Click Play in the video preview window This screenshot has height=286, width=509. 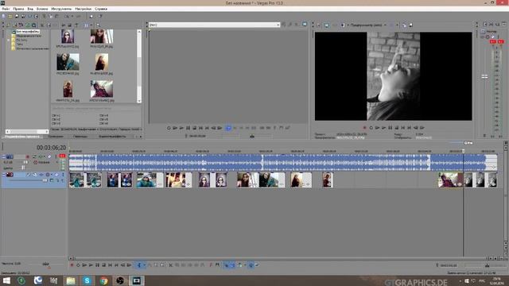click(x=383, y=128)
